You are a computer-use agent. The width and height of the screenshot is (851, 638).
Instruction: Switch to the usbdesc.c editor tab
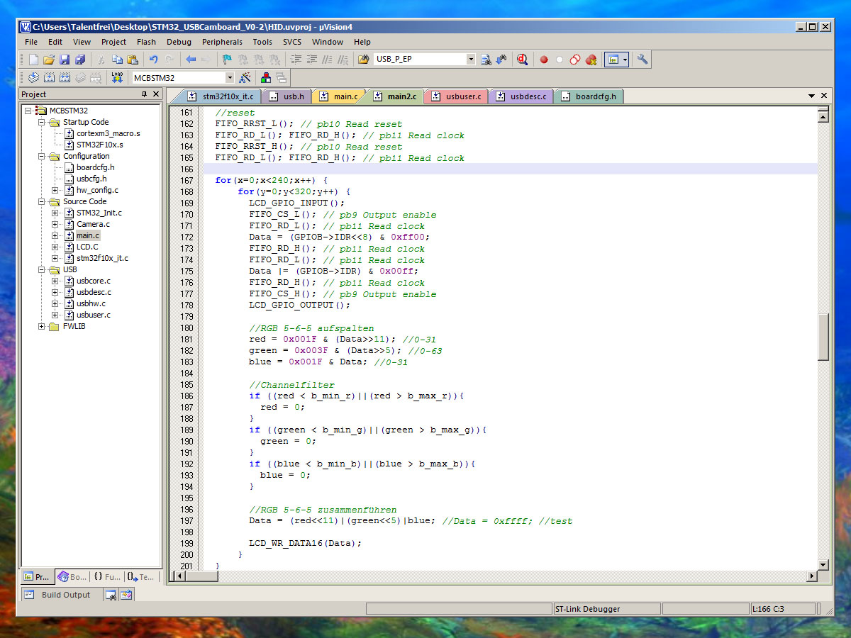(522, 96)
